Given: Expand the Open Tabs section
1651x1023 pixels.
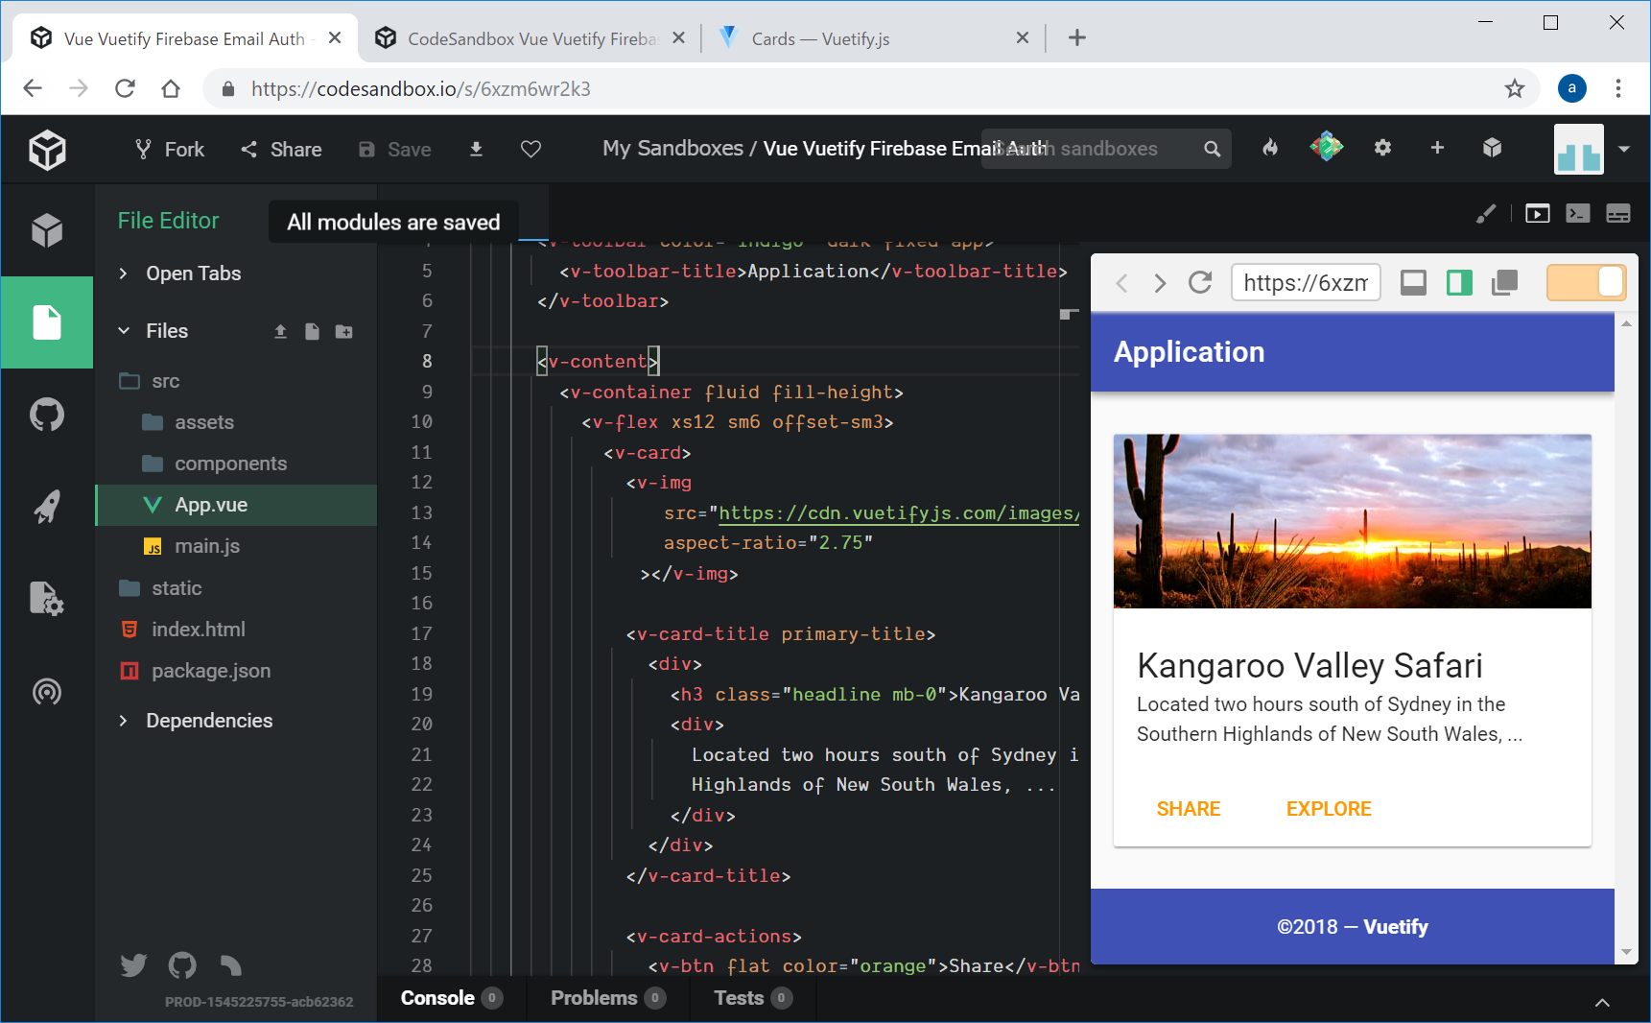Looking at the screenshot, I should click(193, 274).
